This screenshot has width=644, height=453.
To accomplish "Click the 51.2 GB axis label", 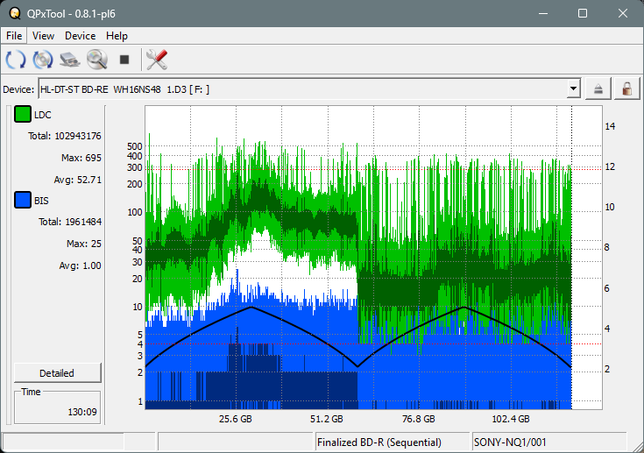I will point(327,419).
